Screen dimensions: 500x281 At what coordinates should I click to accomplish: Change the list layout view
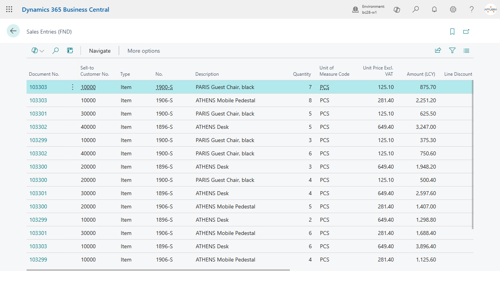[466, 50]
